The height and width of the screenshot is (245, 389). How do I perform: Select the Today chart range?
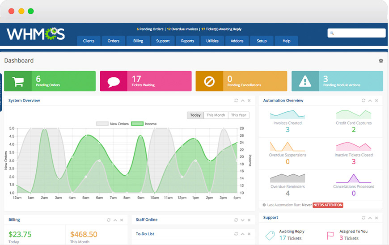[x=195, y=115]
